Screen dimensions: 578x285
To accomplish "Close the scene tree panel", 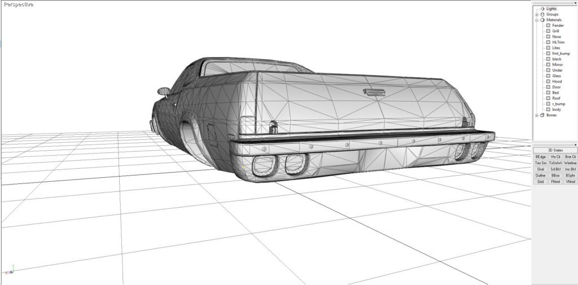I will tap(575, 3).
